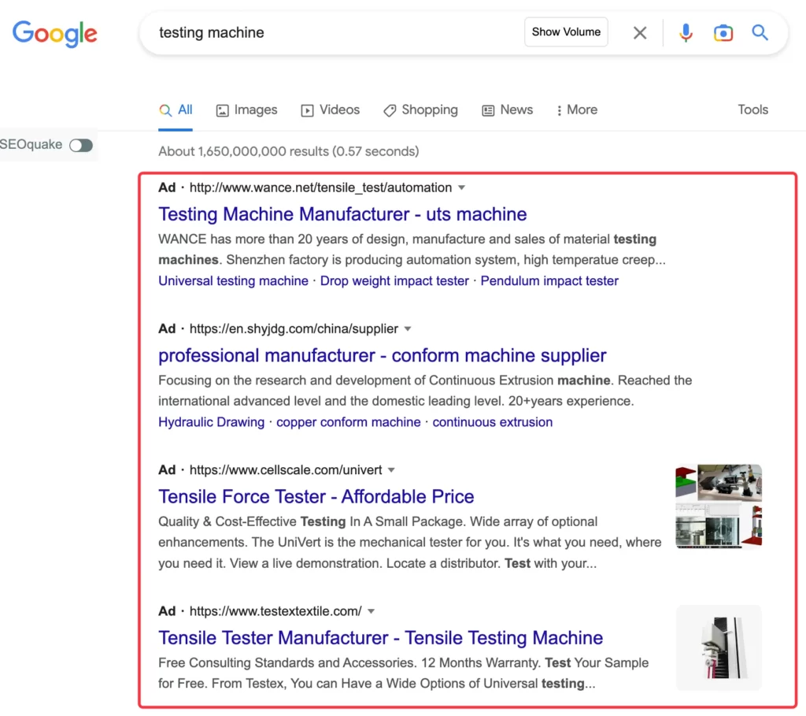Screen dimensions: 806x716
Task: Click the www.cellscale.com/univert URL text
Action: click(286, 470)
